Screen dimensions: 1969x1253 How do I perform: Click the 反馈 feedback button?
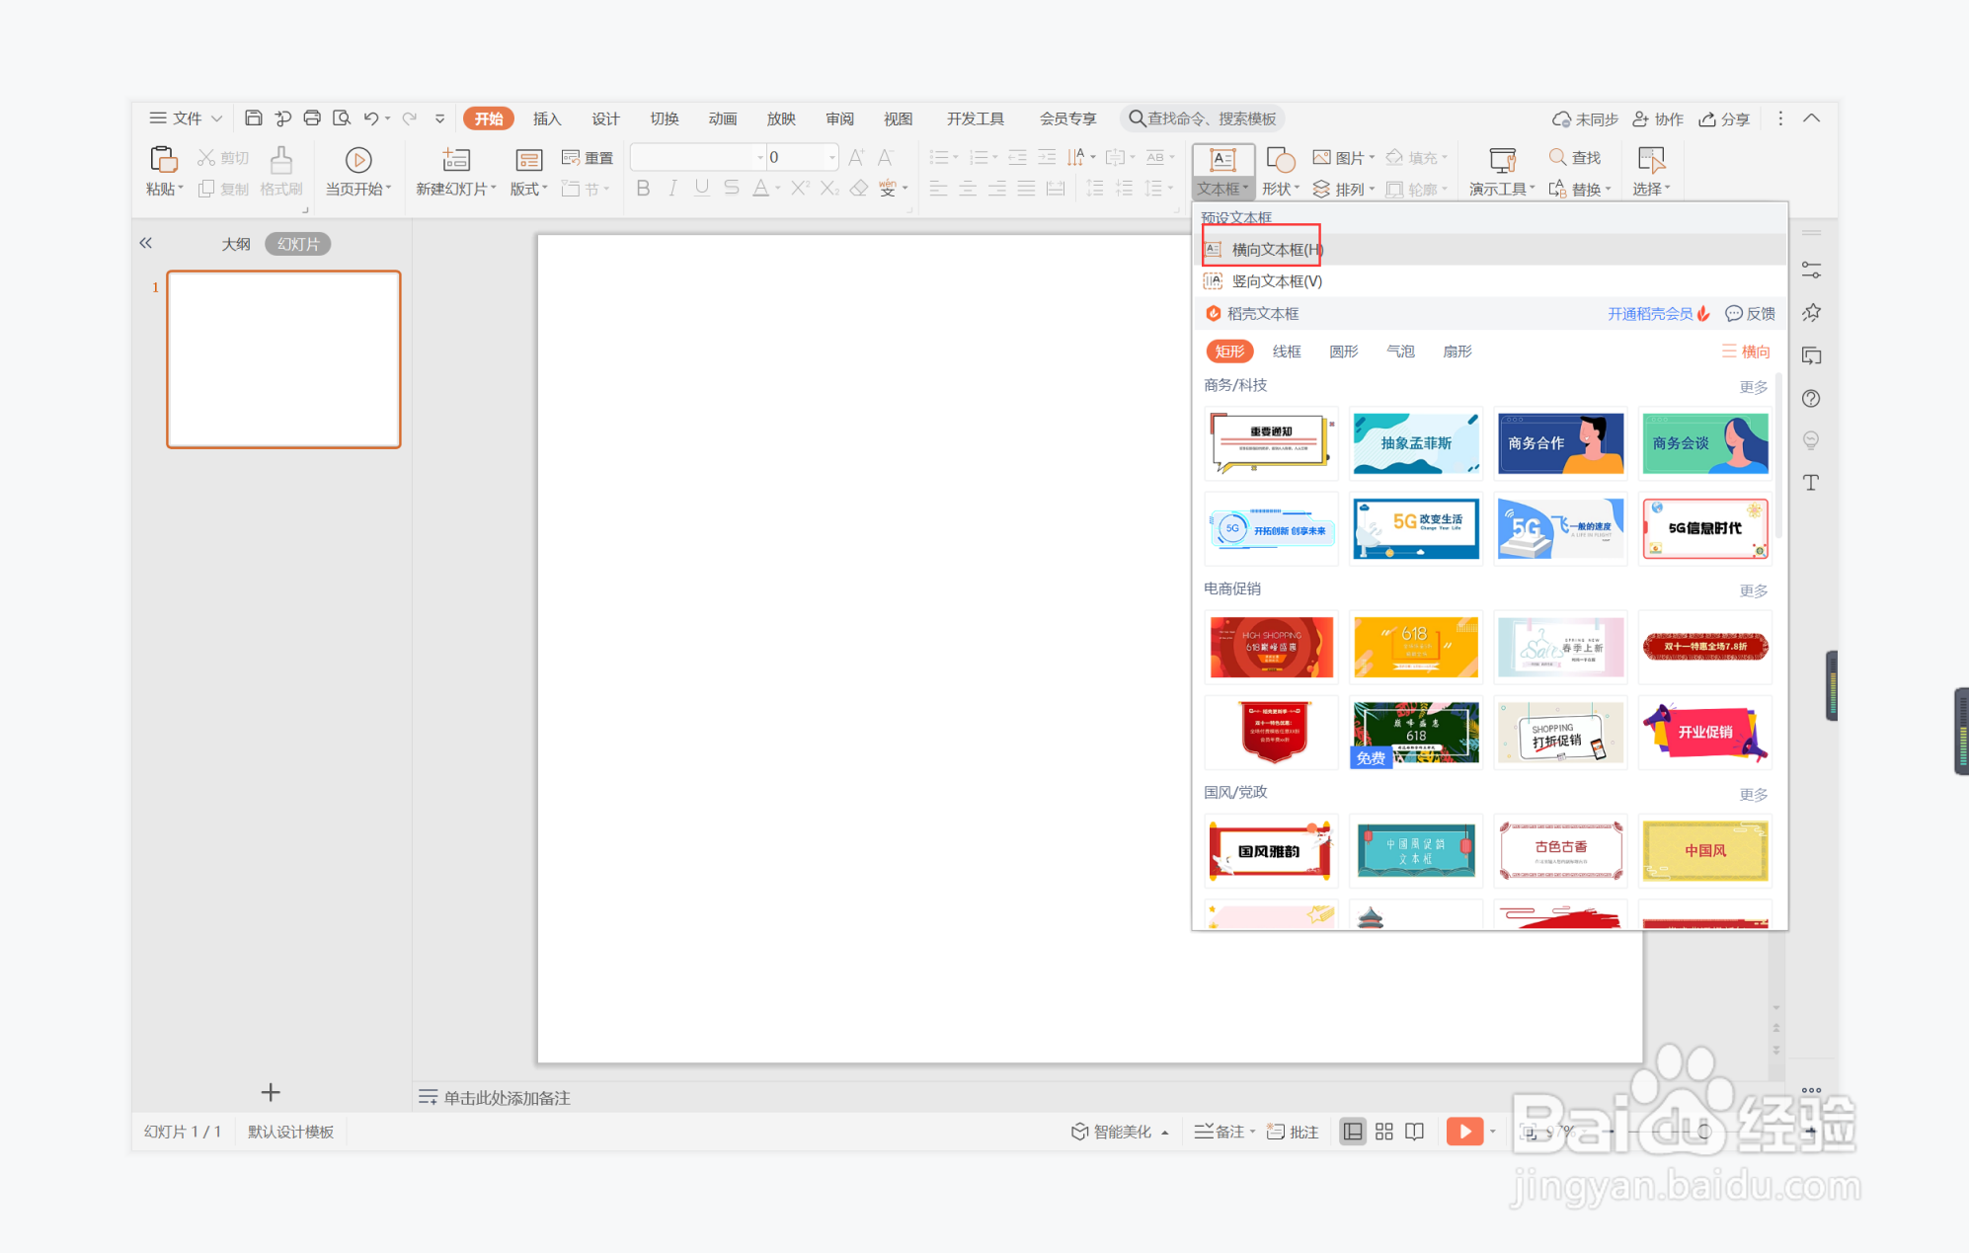(1750, 314)
